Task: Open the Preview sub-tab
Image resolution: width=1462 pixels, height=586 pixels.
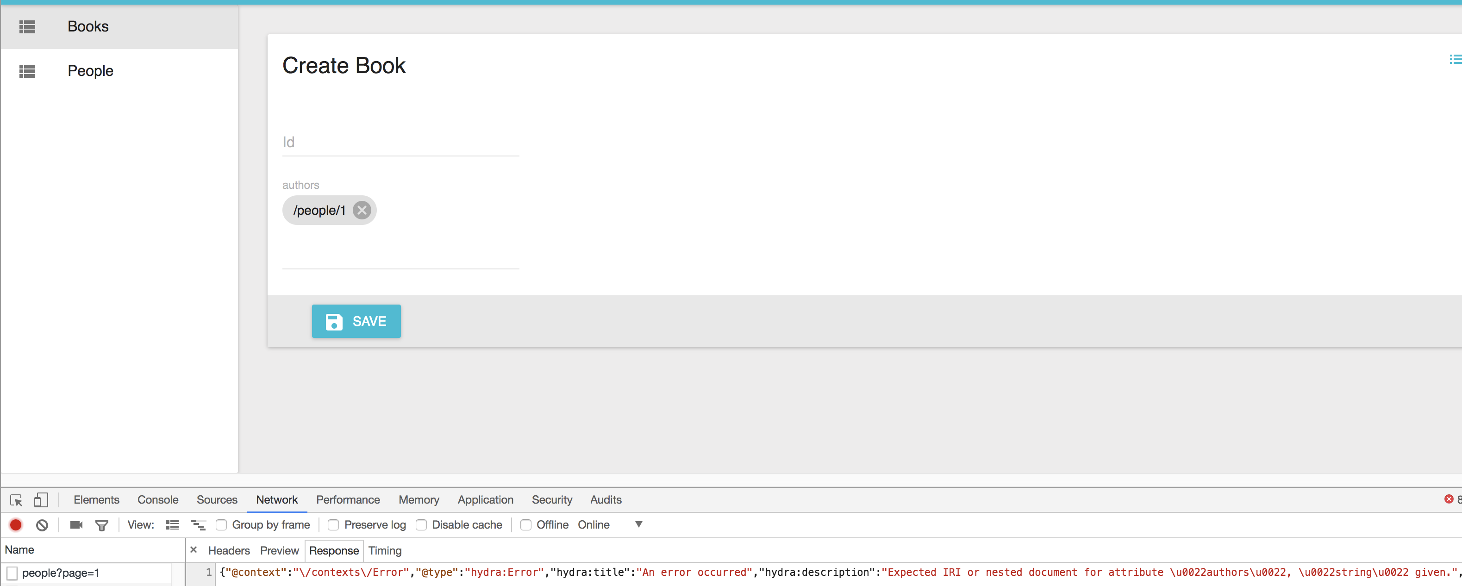Action: point(279,550)
